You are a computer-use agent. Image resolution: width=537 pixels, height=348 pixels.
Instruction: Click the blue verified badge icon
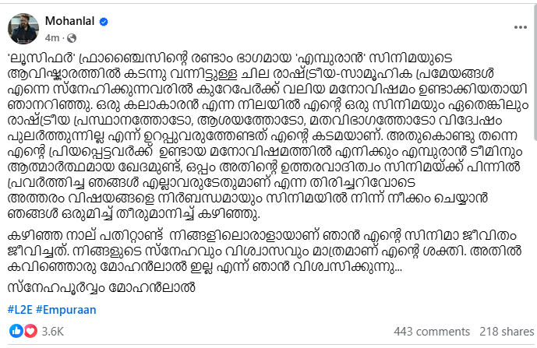click(104, 22)
